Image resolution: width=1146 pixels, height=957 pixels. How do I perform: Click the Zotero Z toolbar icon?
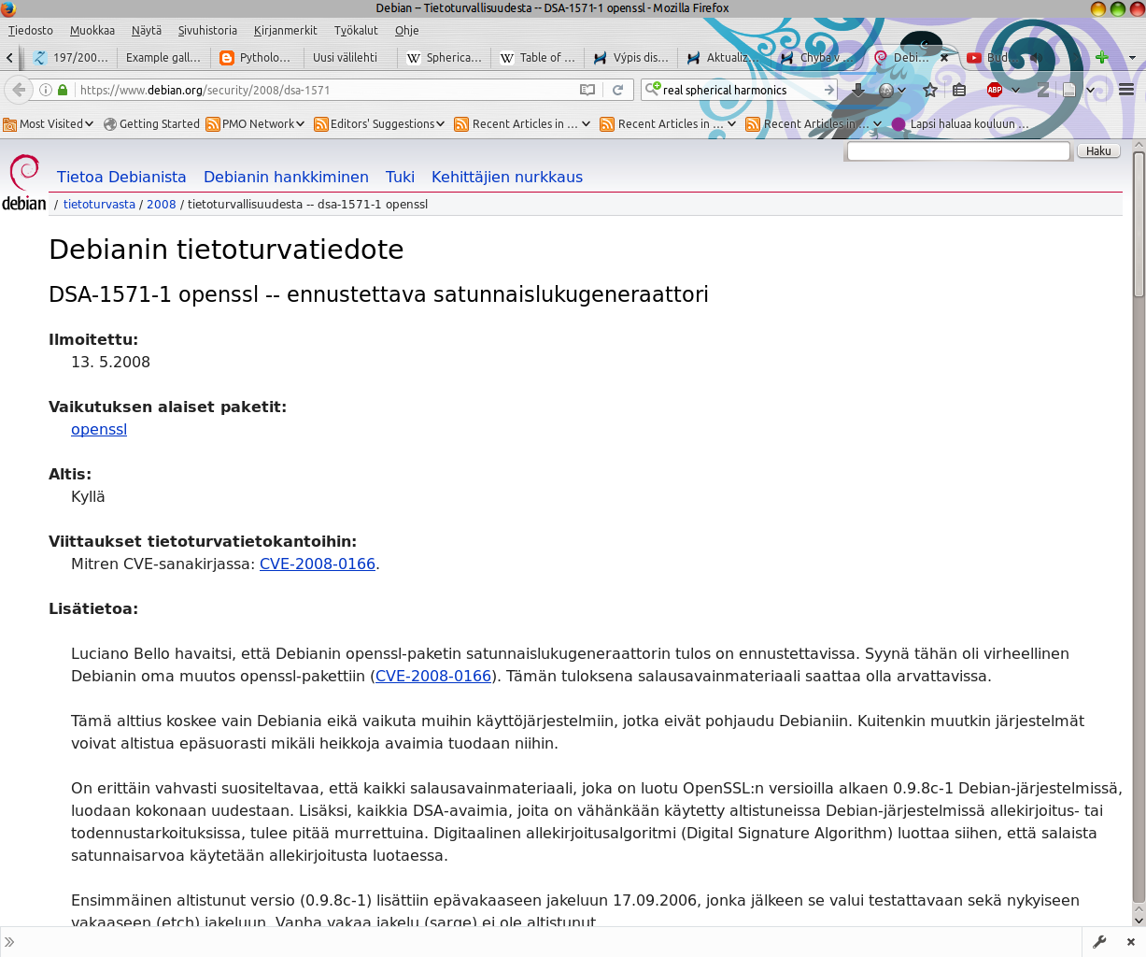coord(1043,90)
